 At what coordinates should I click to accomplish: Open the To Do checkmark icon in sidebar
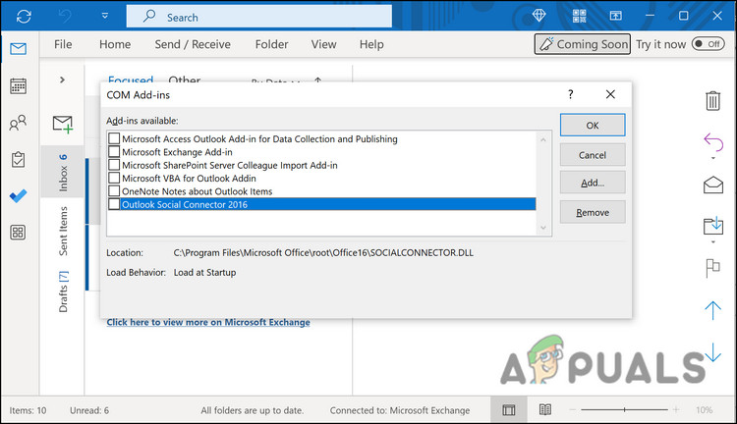pyautogui.click(x=19, y=195)
